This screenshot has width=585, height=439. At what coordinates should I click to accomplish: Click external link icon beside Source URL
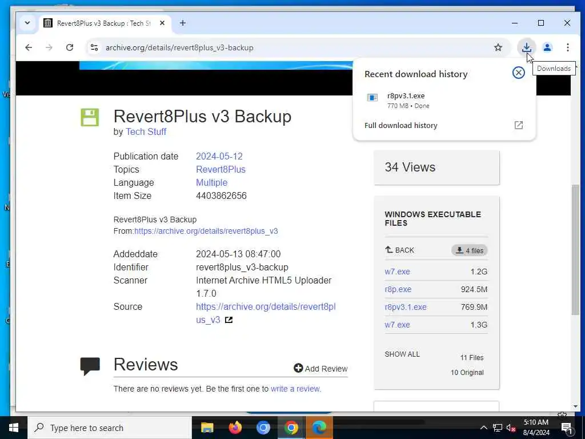coord(229,320)
